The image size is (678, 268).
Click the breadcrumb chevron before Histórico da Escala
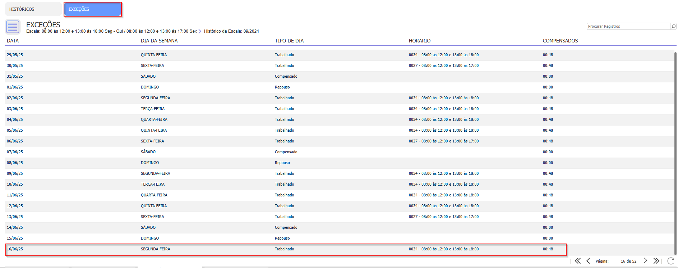pos(200,31)
